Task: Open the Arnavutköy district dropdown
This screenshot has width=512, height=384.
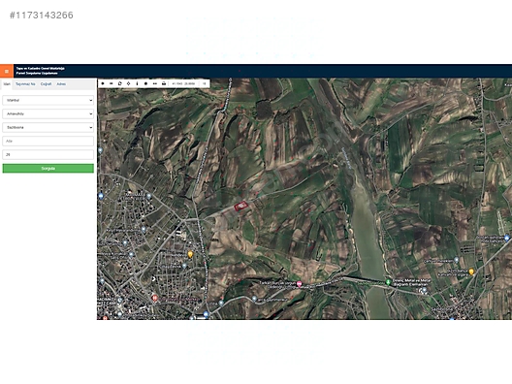Action: 48,114
